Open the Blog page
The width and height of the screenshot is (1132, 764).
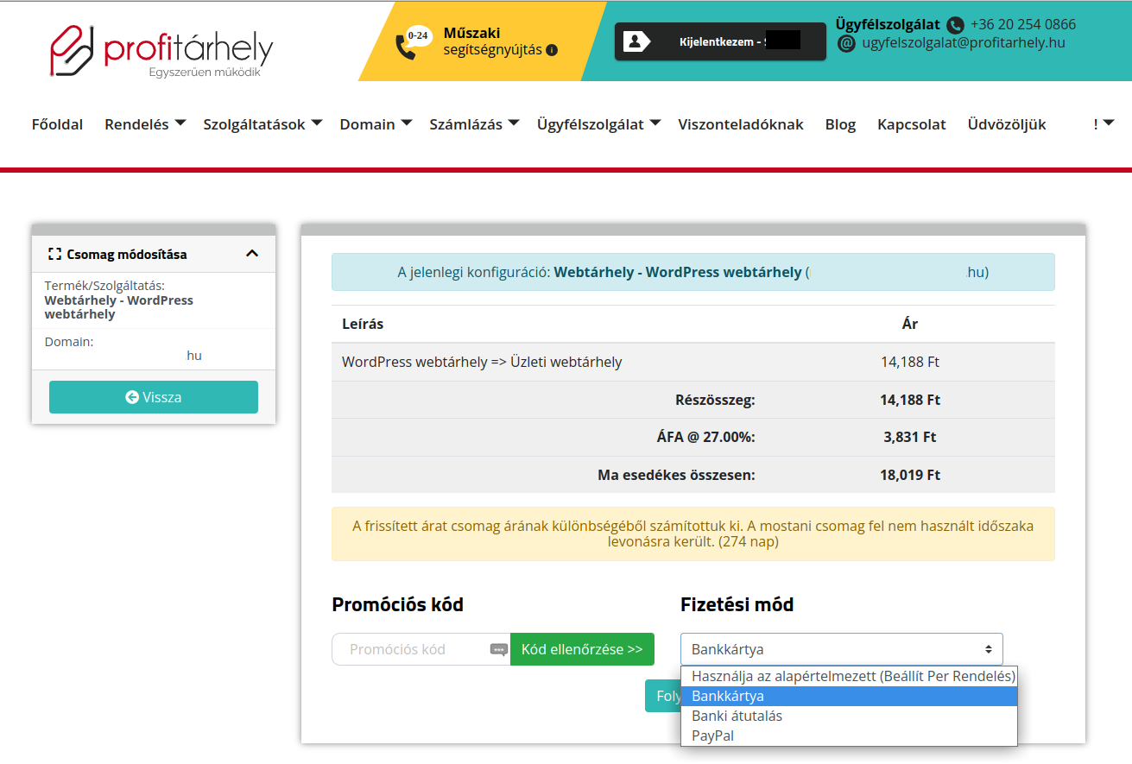click(x=840, y=124)
